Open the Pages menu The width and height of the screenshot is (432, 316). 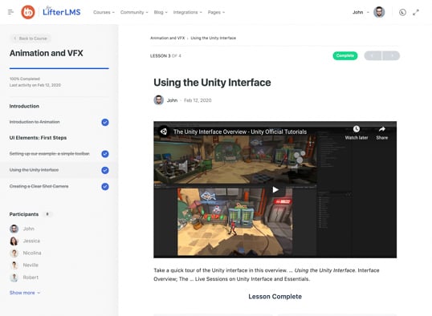(x=216, y=12)
